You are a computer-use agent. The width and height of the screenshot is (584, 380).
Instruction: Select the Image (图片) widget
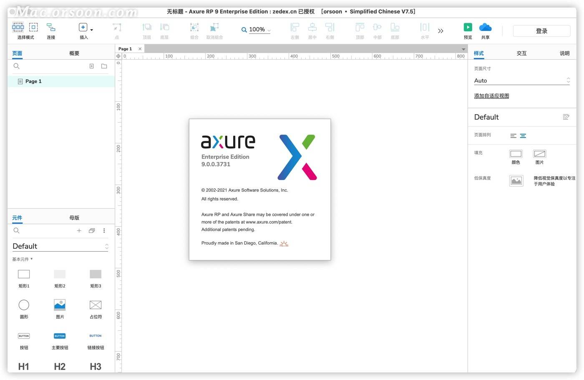(x=60, y=309)
